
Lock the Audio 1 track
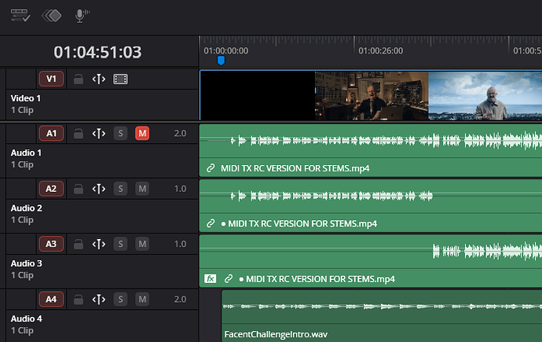78,134
